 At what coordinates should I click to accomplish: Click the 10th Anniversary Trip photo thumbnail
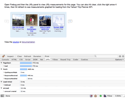coord(32,20)
